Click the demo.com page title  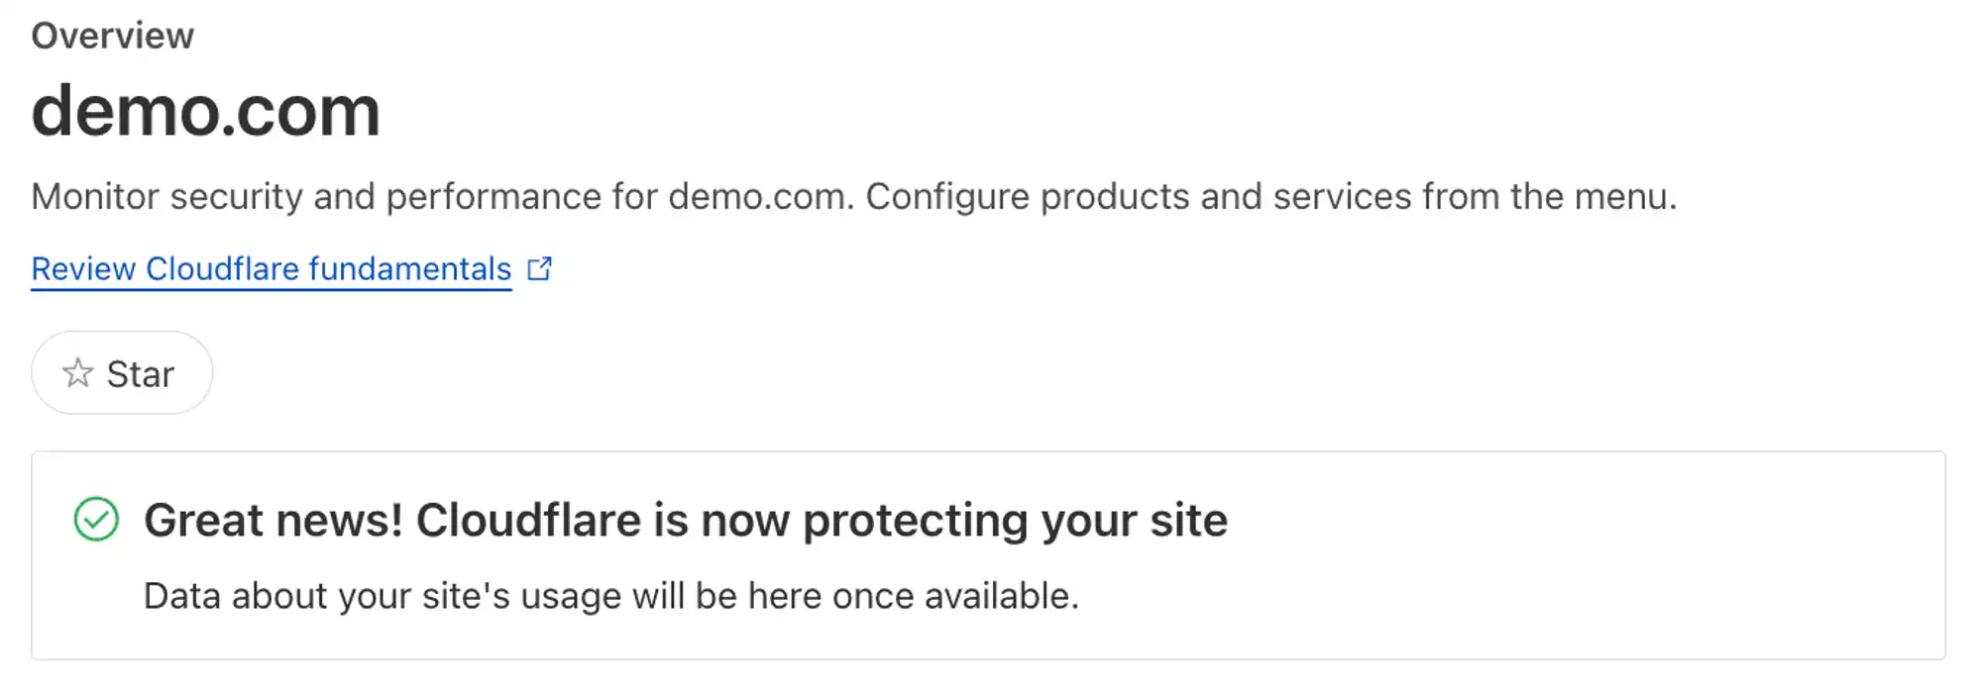pos(205,111)
